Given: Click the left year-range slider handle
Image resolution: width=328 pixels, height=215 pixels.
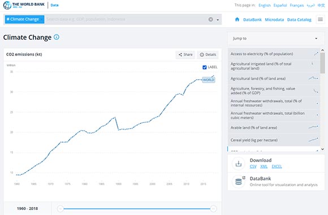Looking at the screenshot, I should [x=61, y=209].
